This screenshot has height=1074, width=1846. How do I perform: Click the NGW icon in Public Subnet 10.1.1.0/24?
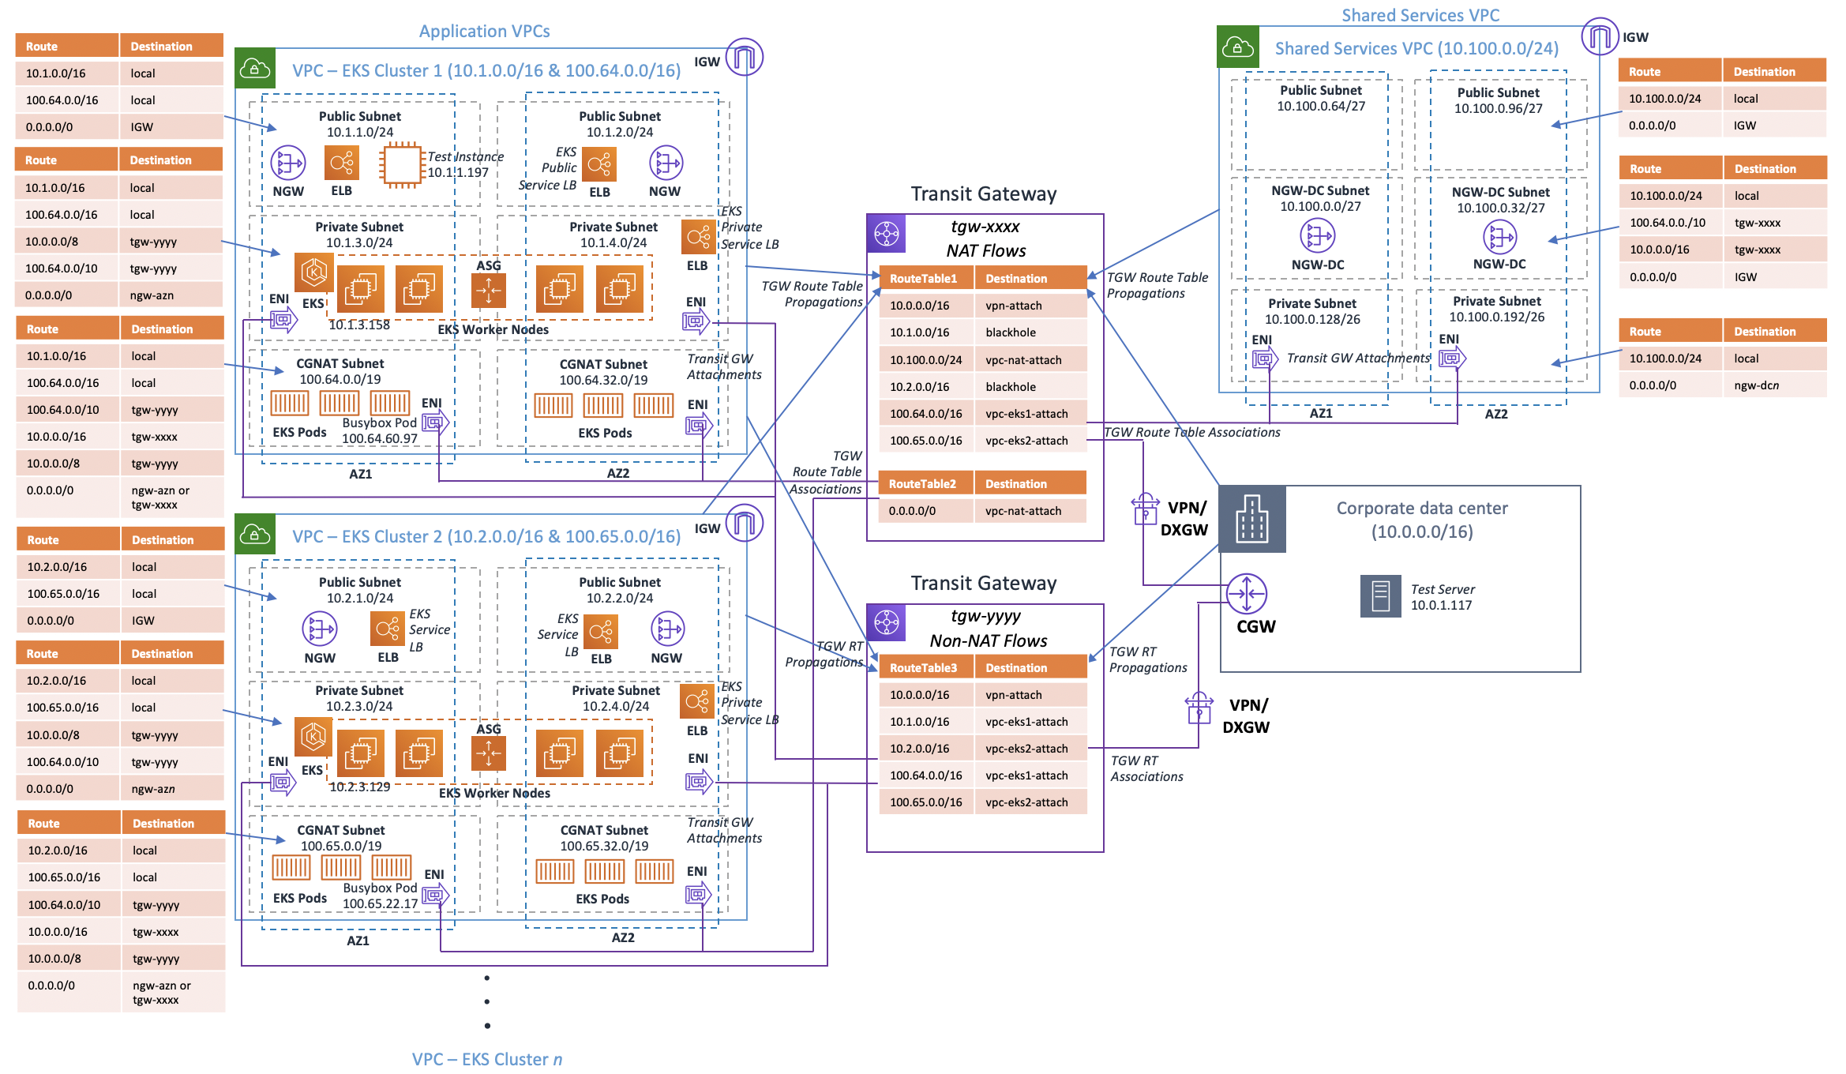[x=288, y=163]
